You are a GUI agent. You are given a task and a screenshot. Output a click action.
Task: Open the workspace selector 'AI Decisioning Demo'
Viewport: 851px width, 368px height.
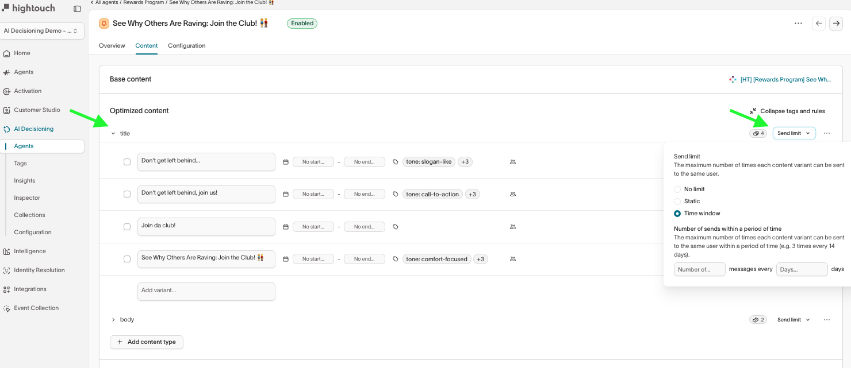(44, 31)
